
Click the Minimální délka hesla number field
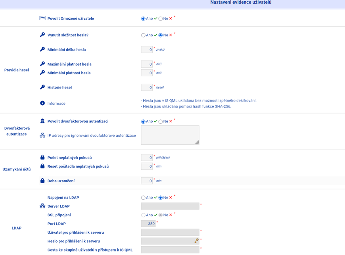147,50
